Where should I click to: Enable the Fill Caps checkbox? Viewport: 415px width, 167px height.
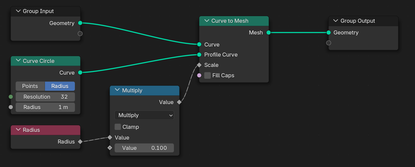point(207,75)
